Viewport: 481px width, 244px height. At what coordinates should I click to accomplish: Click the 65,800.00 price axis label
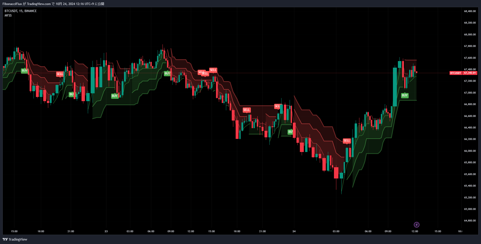point(470,162)
